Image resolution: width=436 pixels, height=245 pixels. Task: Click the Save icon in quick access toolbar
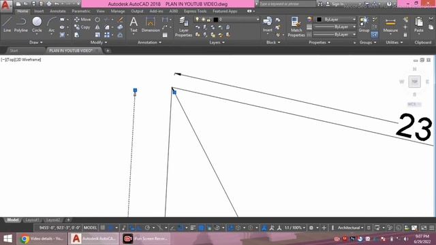click(33, 4)
